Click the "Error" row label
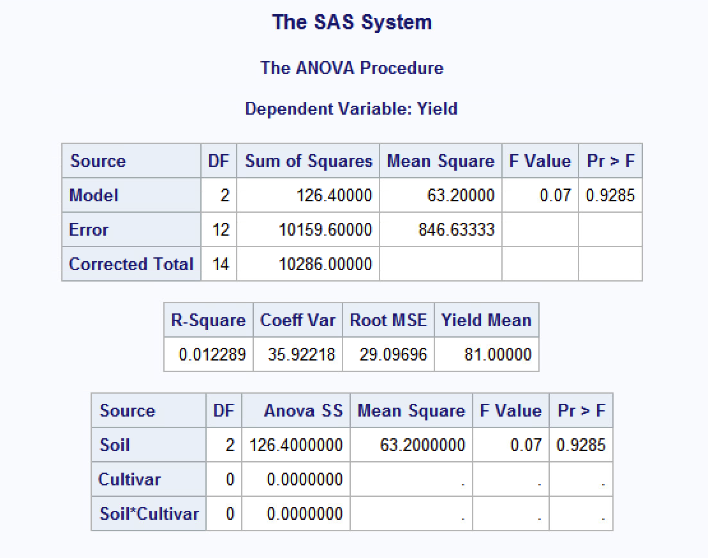Image resolution: width=708 pixels, height=558 pixels. (x=89, y=230)
